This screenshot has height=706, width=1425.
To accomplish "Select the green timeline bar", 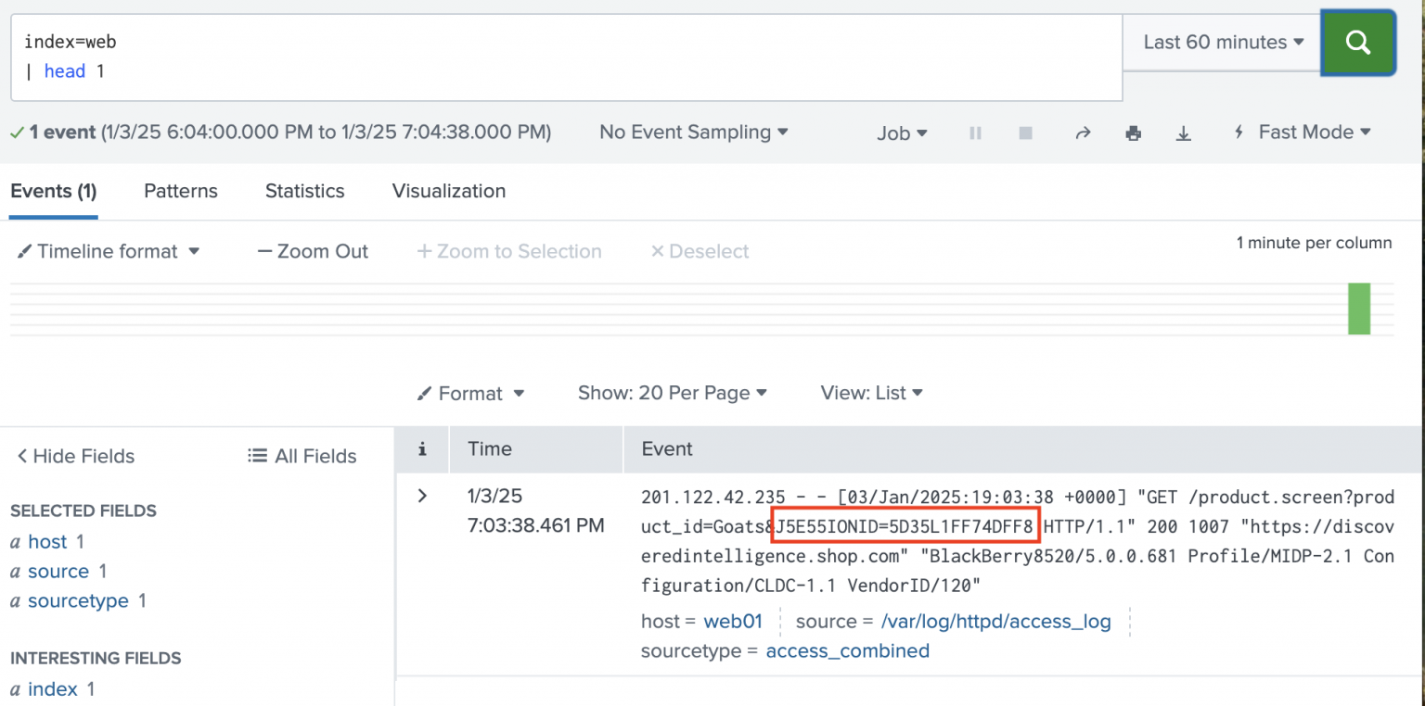I will pyautogui.click(x=1358, y=309).
